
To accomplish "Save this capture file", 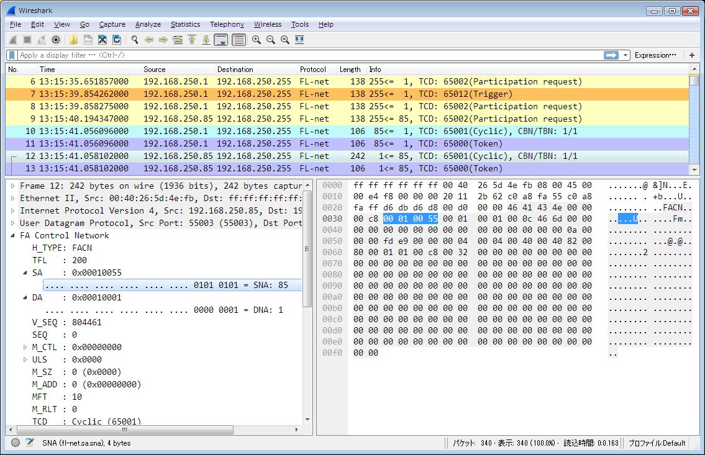I will (88, 40).
